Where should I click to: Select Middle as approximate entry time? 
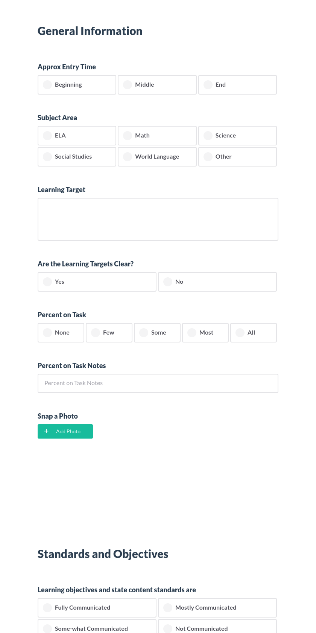tap(157, 84)
